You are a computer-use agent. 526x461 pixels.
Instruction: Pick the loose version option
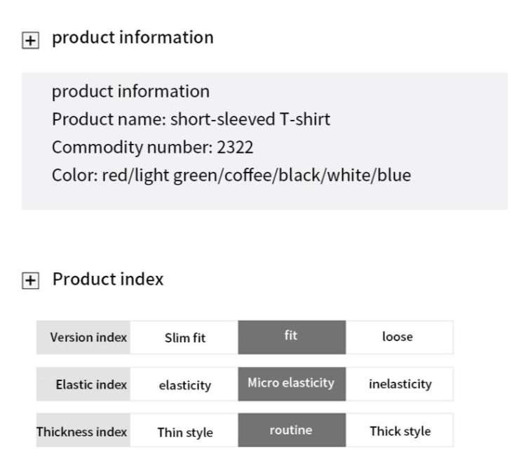[398, 337]
